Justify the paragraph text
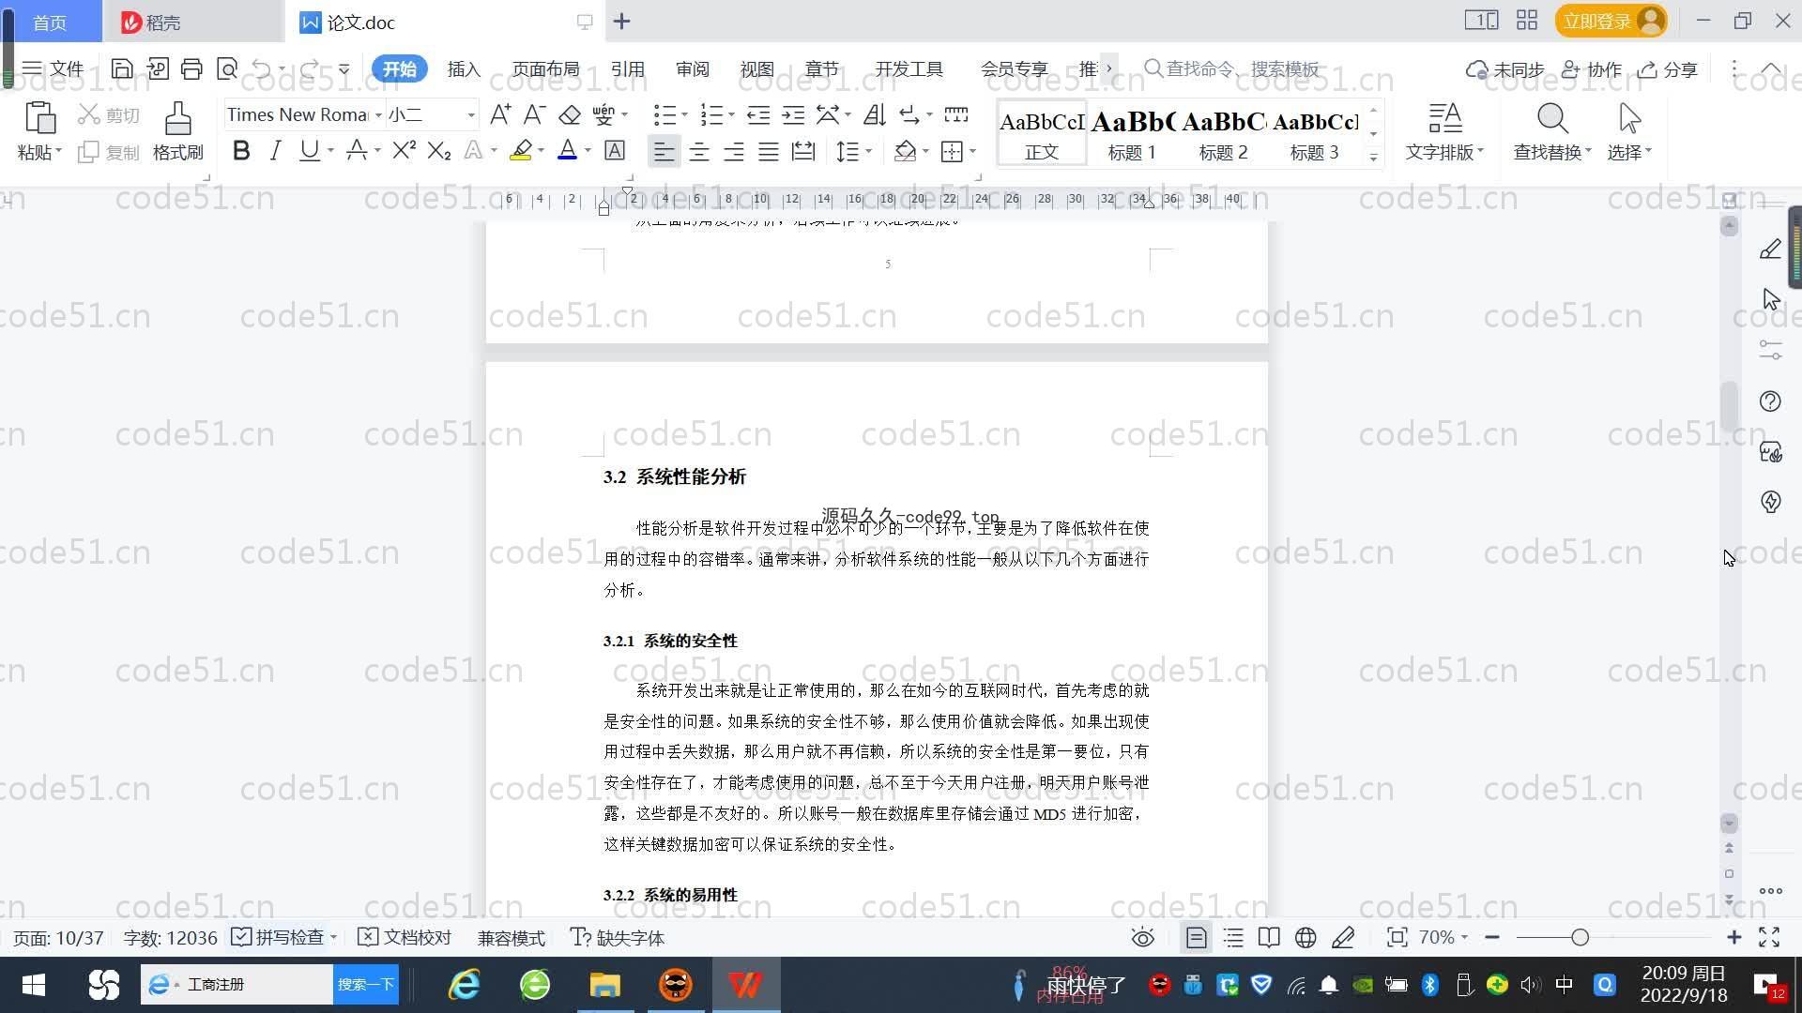This screenshot has height=1013, width=1802. [x=769, y=151]
